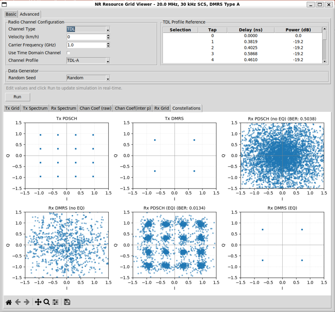Switch to the Basic tab
Viewport: 335px width, 312px height.
11,14
